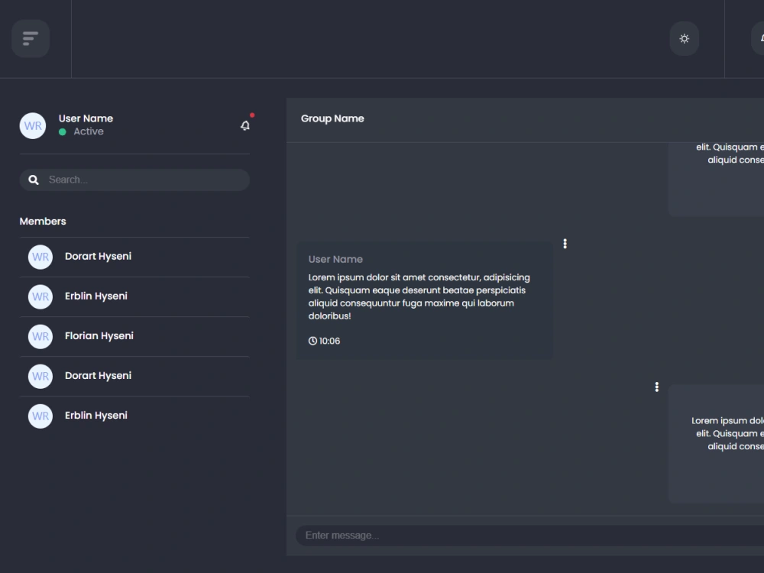Image resolution: width=764 pixels, height=573 pixels.
Task: Click in the Enter message field
Action: pos(529,536)
